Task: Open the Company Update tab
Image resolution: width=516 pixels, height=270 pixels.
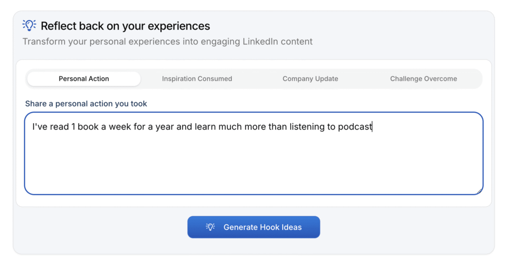Action: 310,79
